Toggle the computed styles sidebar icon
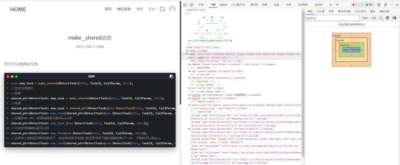 [394, 18]
